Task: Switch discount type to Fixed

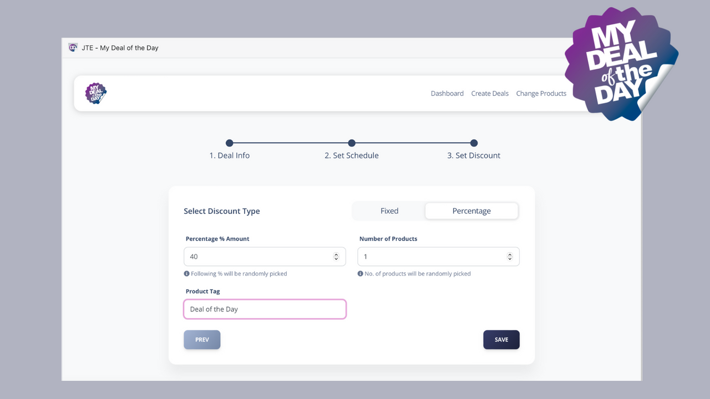Action: point(389,211)
